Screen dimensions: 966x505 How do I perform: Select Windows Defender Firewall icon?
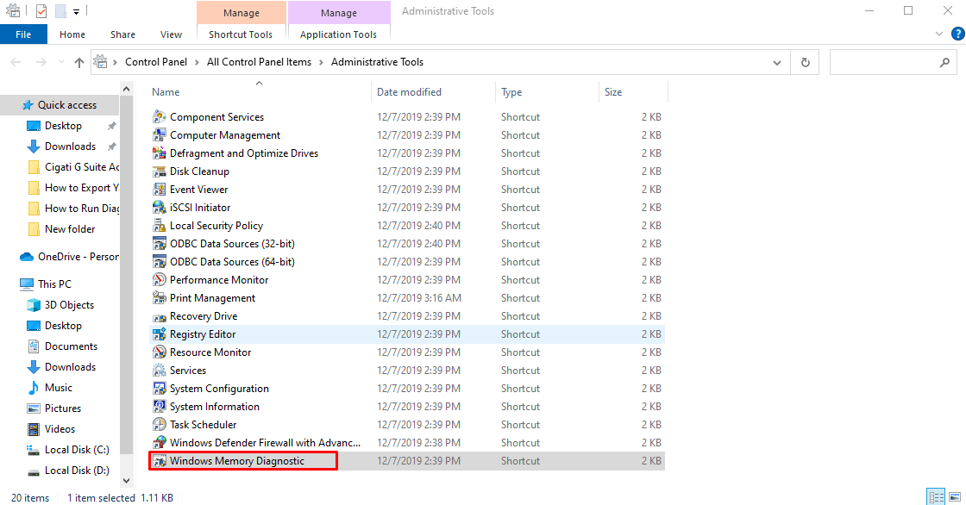point(159,443)
